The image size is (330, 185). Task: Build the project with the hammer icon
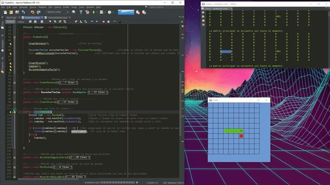pyautogui.click(x=81, y=12)
